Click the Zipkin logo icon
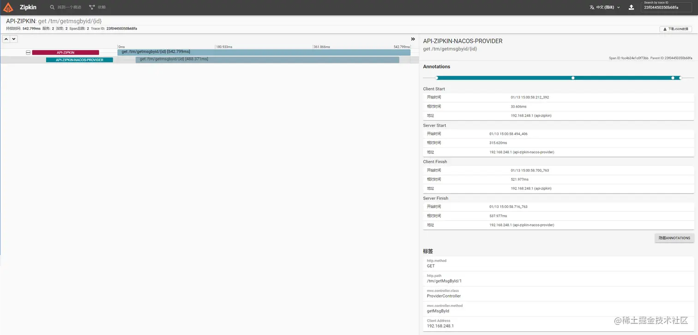The height and width of the screenshot is (335, 698). pos(8,7)
